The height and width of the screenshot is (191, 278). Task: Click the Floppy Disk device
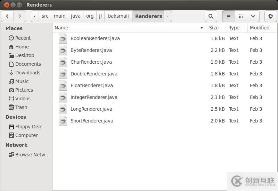click(x=28, y=127)
